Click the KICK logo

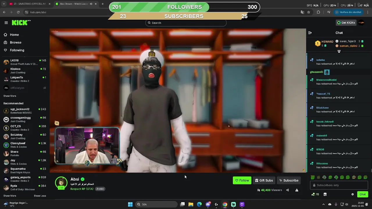21,23
